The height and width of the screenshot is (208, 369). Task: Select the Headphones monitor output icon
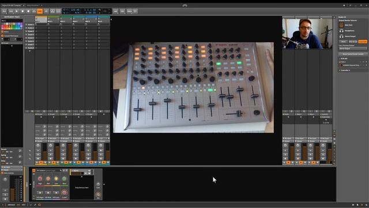[x=341, y=31]
